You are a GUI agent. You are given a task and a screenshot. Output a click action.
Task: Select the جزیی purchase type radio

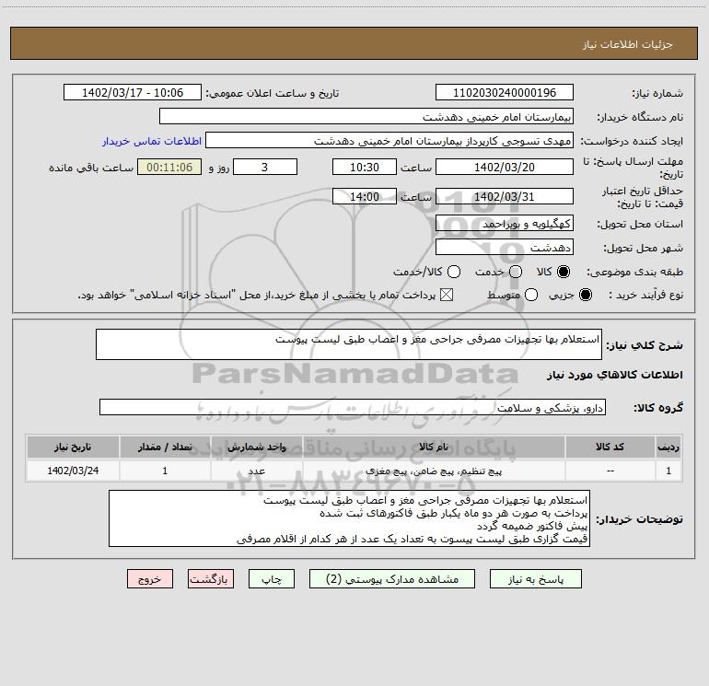click(585, 295)
